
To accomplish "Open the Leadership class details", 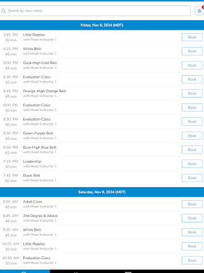I will 32,162.
